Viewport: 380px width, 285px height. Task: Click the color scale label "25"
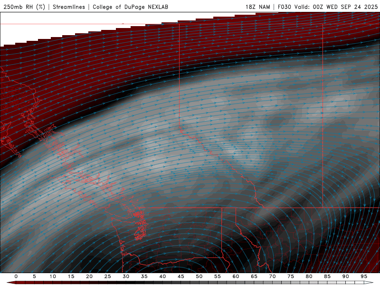tap(108, 276)
